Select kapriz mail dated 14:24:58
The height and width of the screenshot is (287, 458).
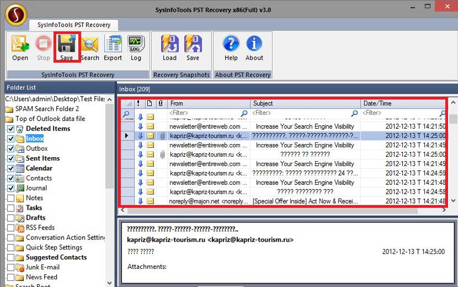click(x=283, y=192)
